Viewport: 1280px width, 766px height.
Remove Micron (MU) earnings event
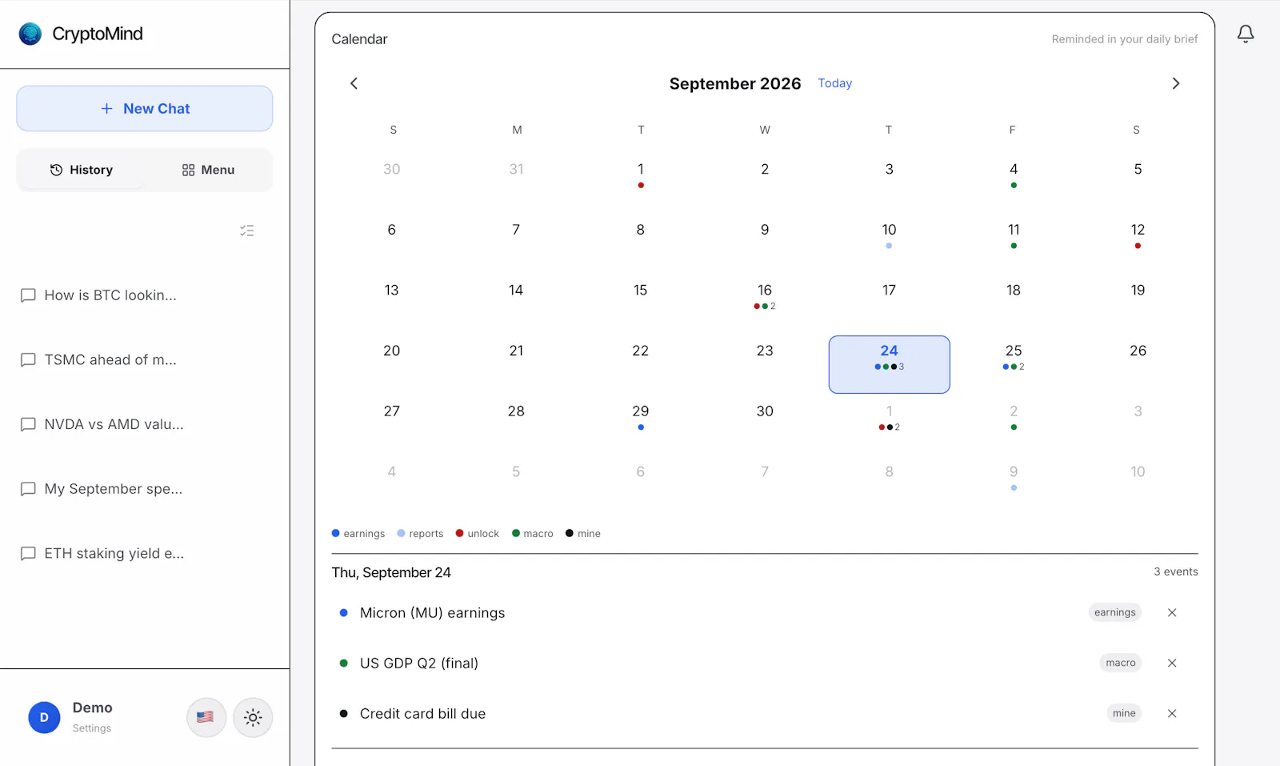coord(1172,612)
